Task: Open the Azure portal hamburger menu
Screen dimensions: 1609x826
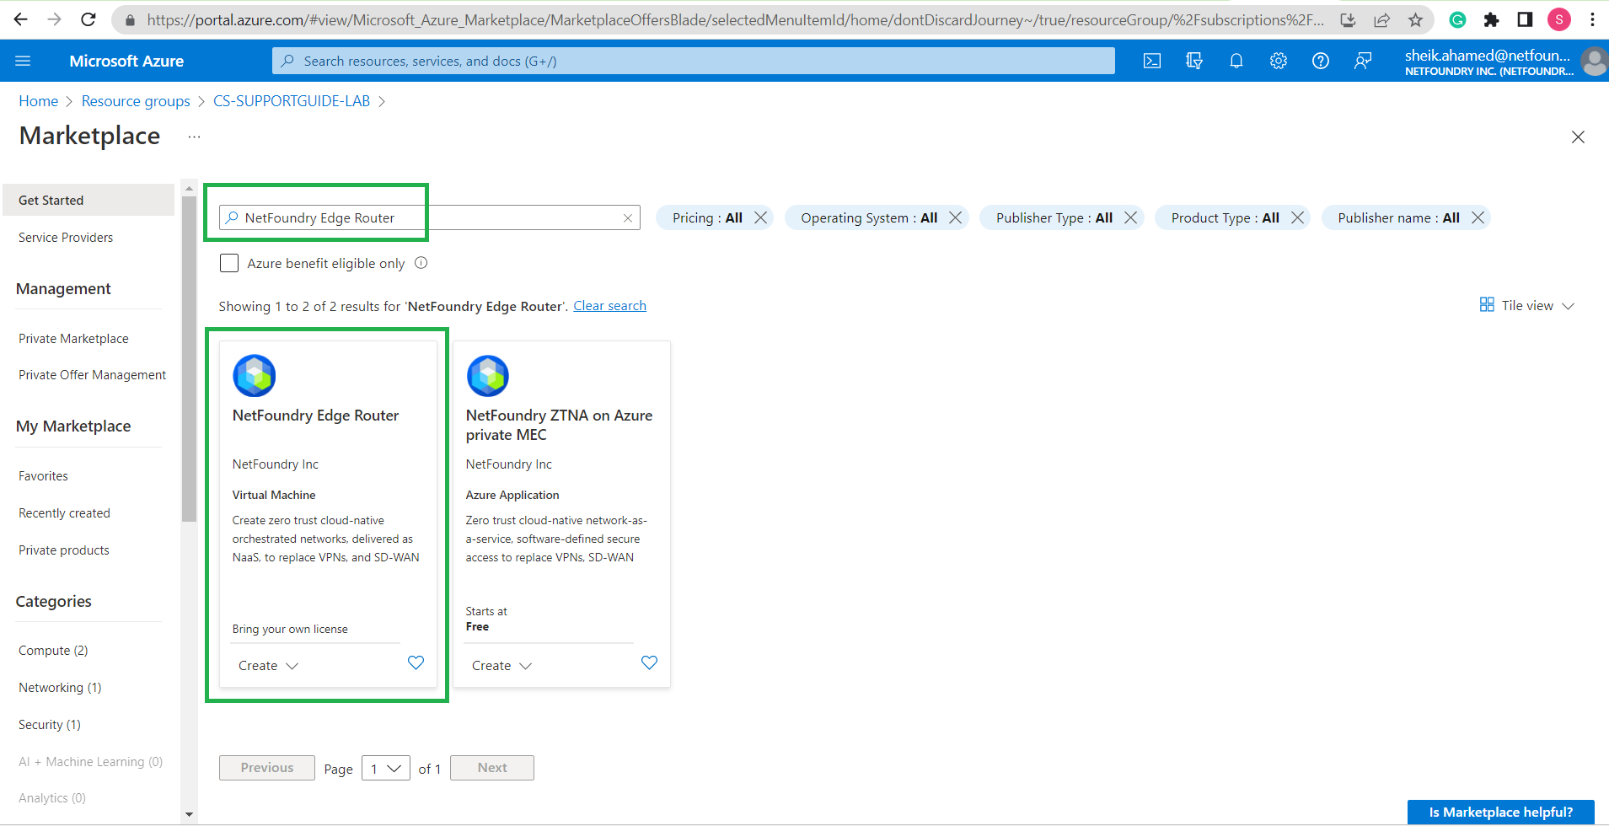Action: 23,61
